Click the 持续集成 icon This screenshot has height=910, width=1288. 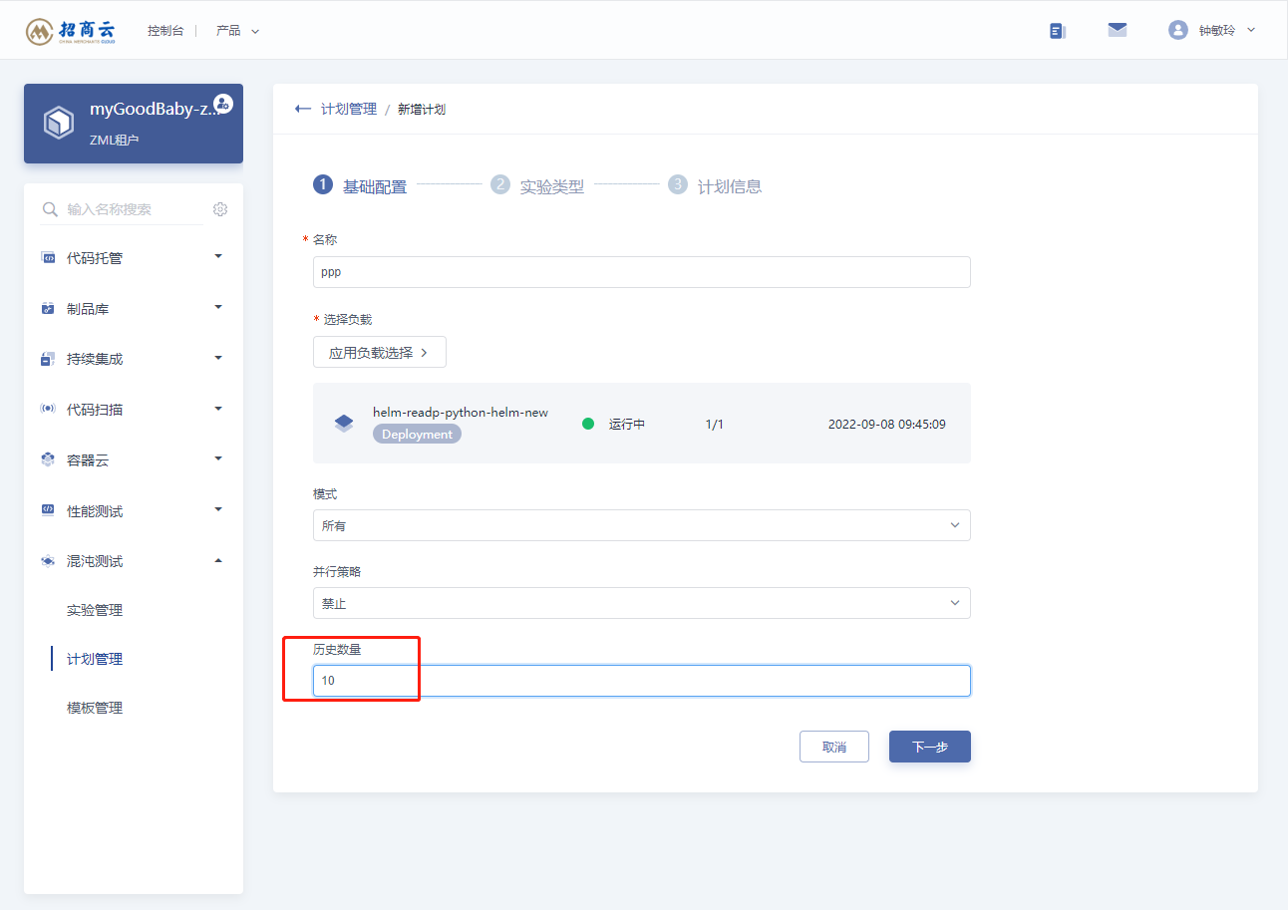pos(48,359)
